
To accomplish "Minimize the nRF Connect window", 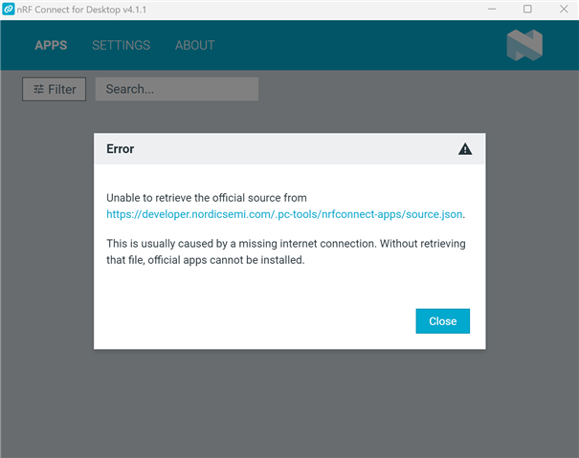I will pyautogui.click(x=492, y=10).
